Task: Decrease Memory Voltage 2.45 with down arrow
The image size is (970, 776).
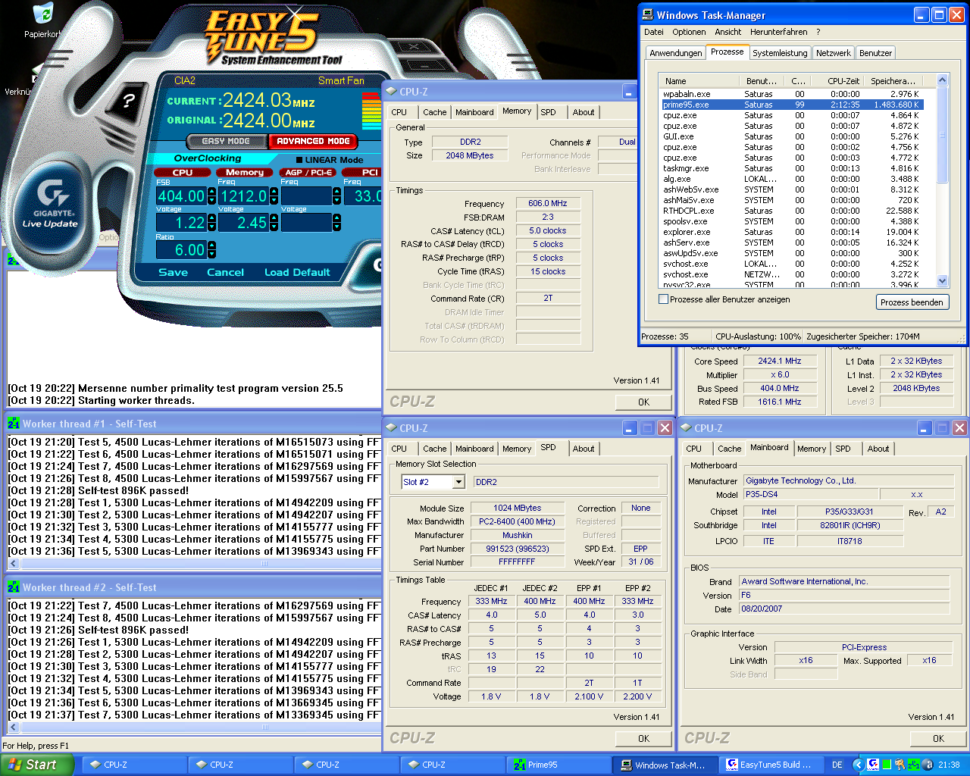Action: (274, 227)
